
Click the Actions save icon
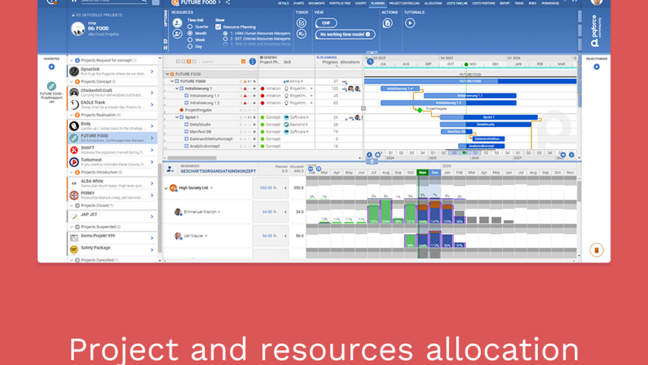[x=387, y=24]
